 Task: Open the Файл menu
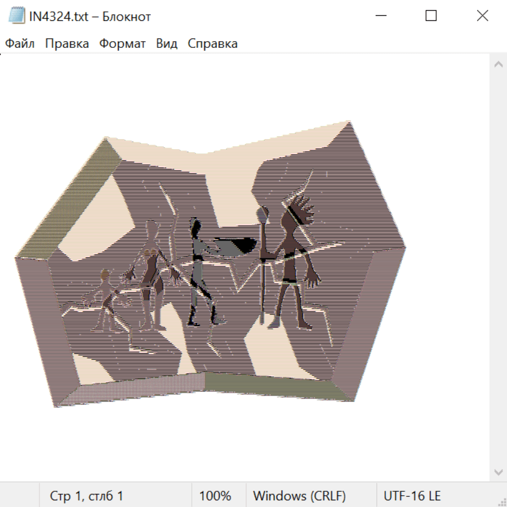click(x=20, y=44)
